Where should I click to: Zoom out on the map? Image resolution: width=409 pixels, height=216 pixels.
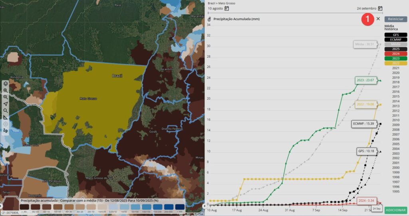[5, 97]
